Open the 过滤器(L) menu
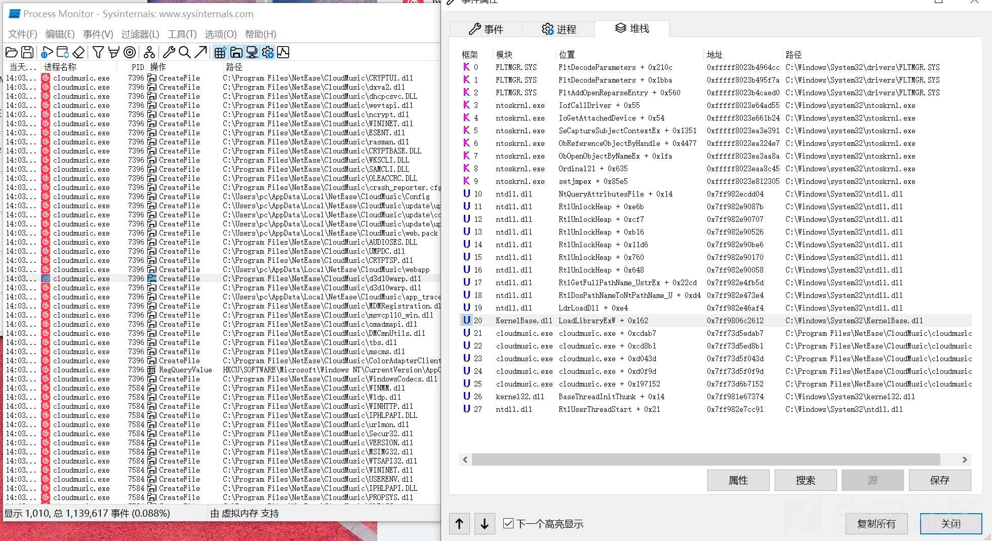992x541 pixels. 140,34
